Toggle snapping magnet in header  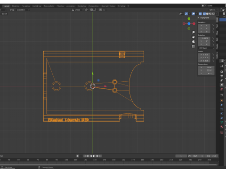[92, 10]
